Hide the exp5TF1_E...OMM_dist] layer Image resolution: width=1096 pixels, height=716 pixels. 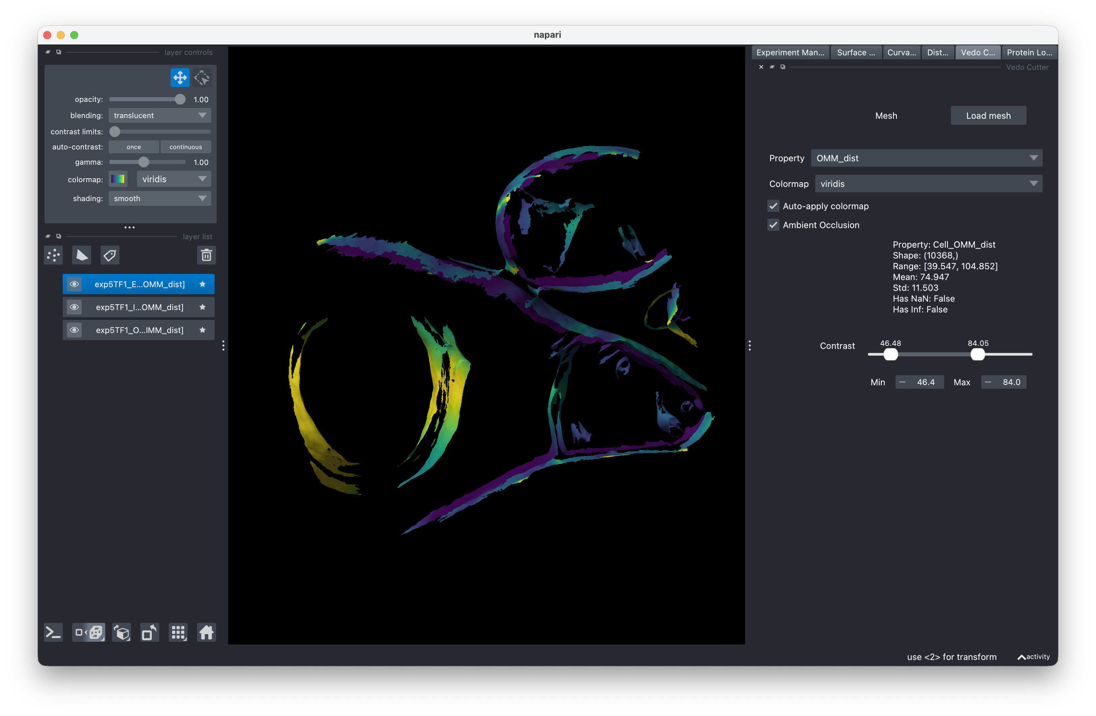74,284
